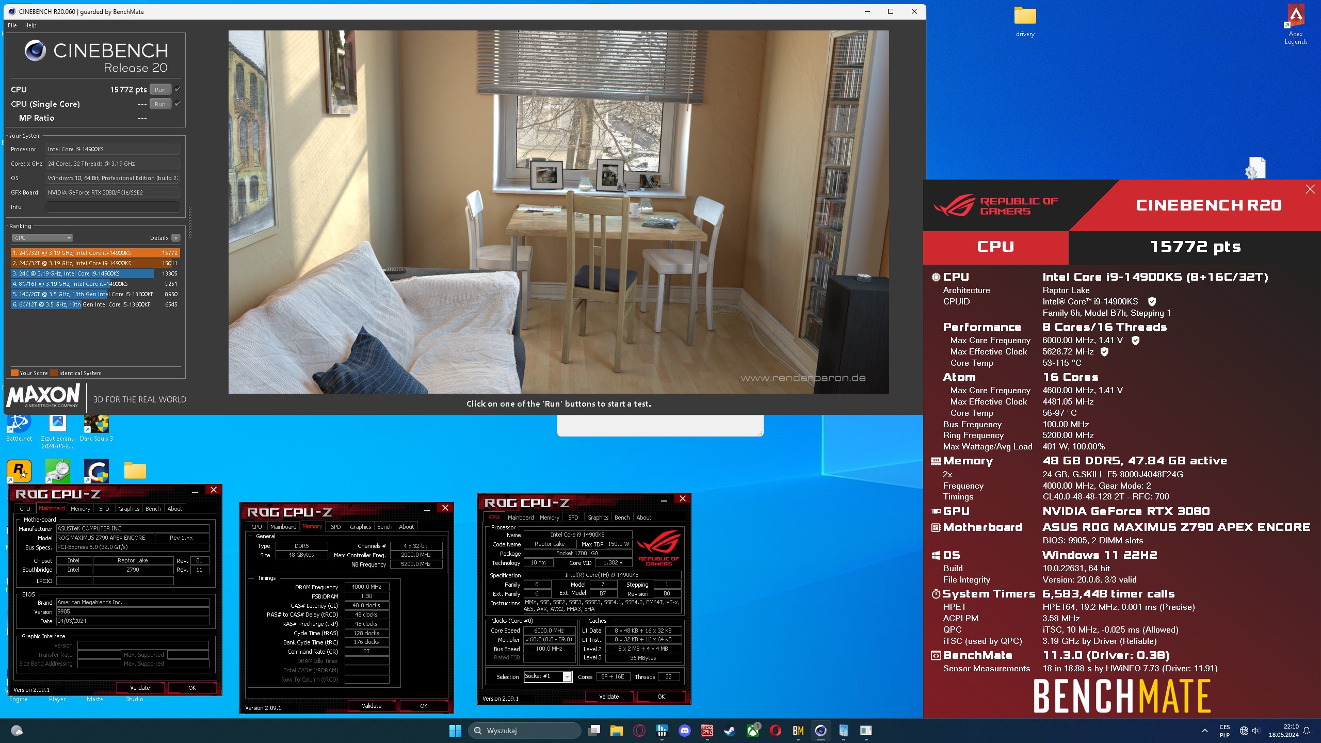Viewport: 1321px width, 743px height.
Task: Open File Explorer from taskbar
Action: click(617, 731)
